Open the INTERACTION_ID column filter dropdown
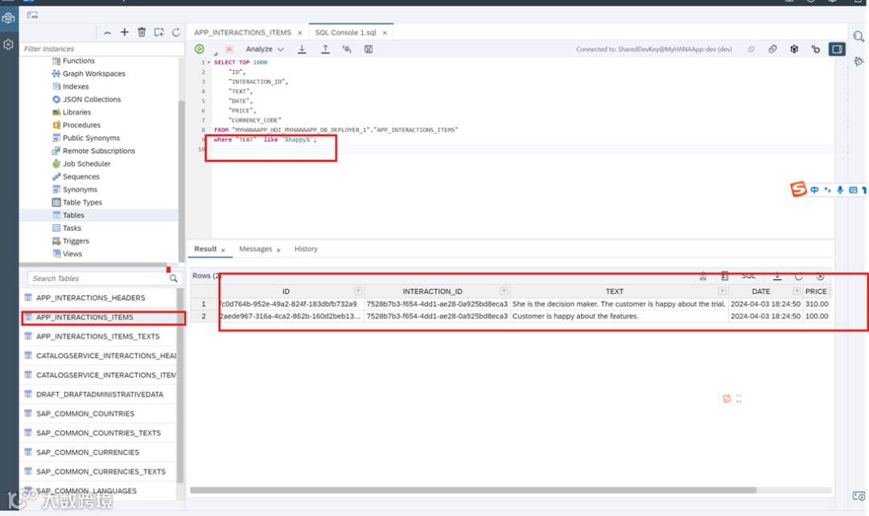Screen dimensions: 869x516 [x=504, y=291]
